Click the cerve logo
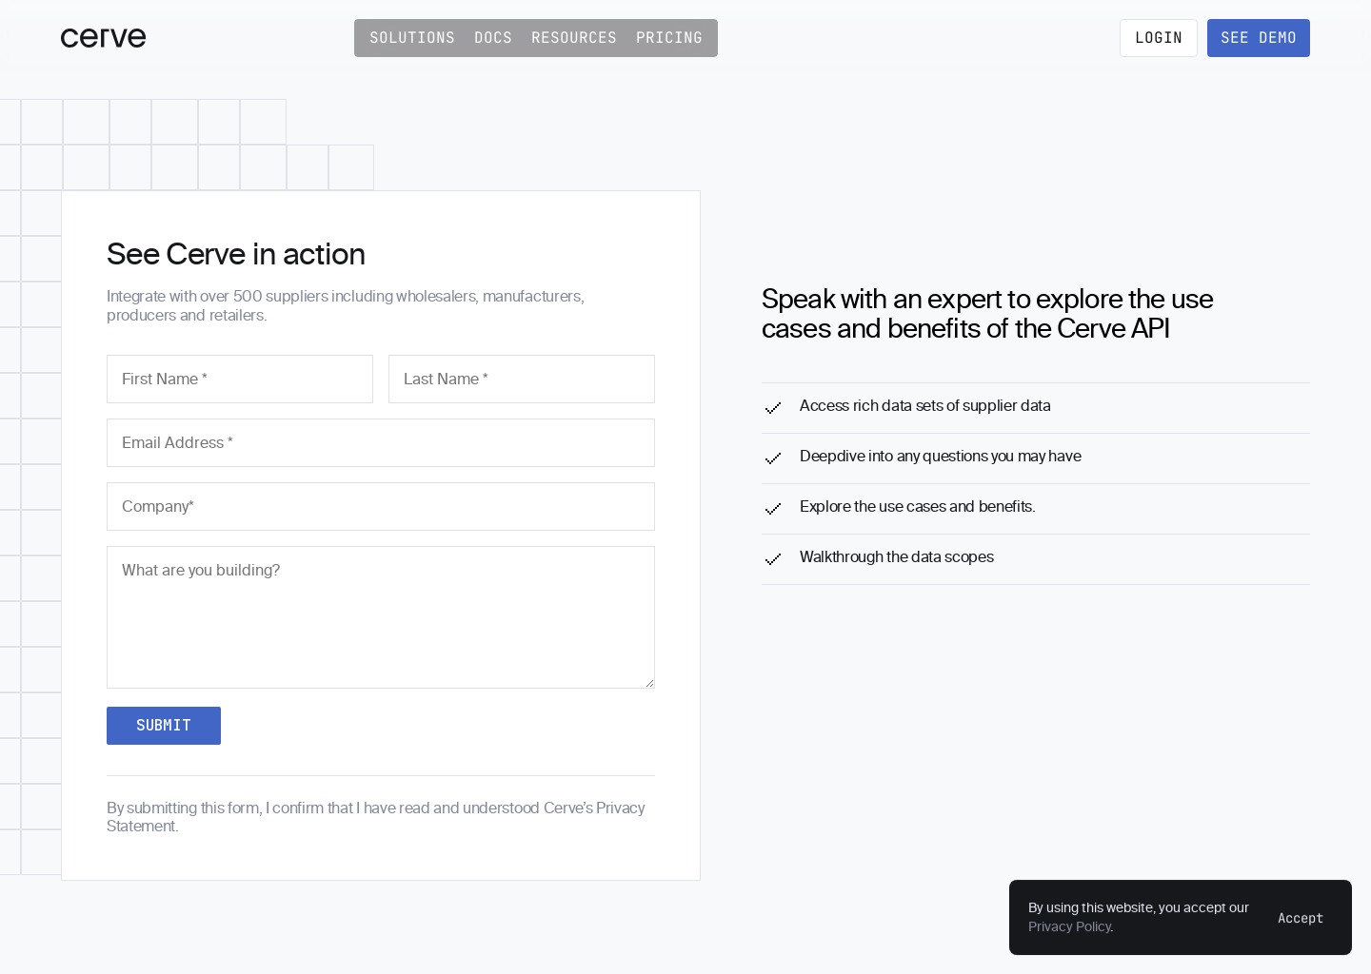This screenshot has height=974, width=1371. (x=103, y=38)
